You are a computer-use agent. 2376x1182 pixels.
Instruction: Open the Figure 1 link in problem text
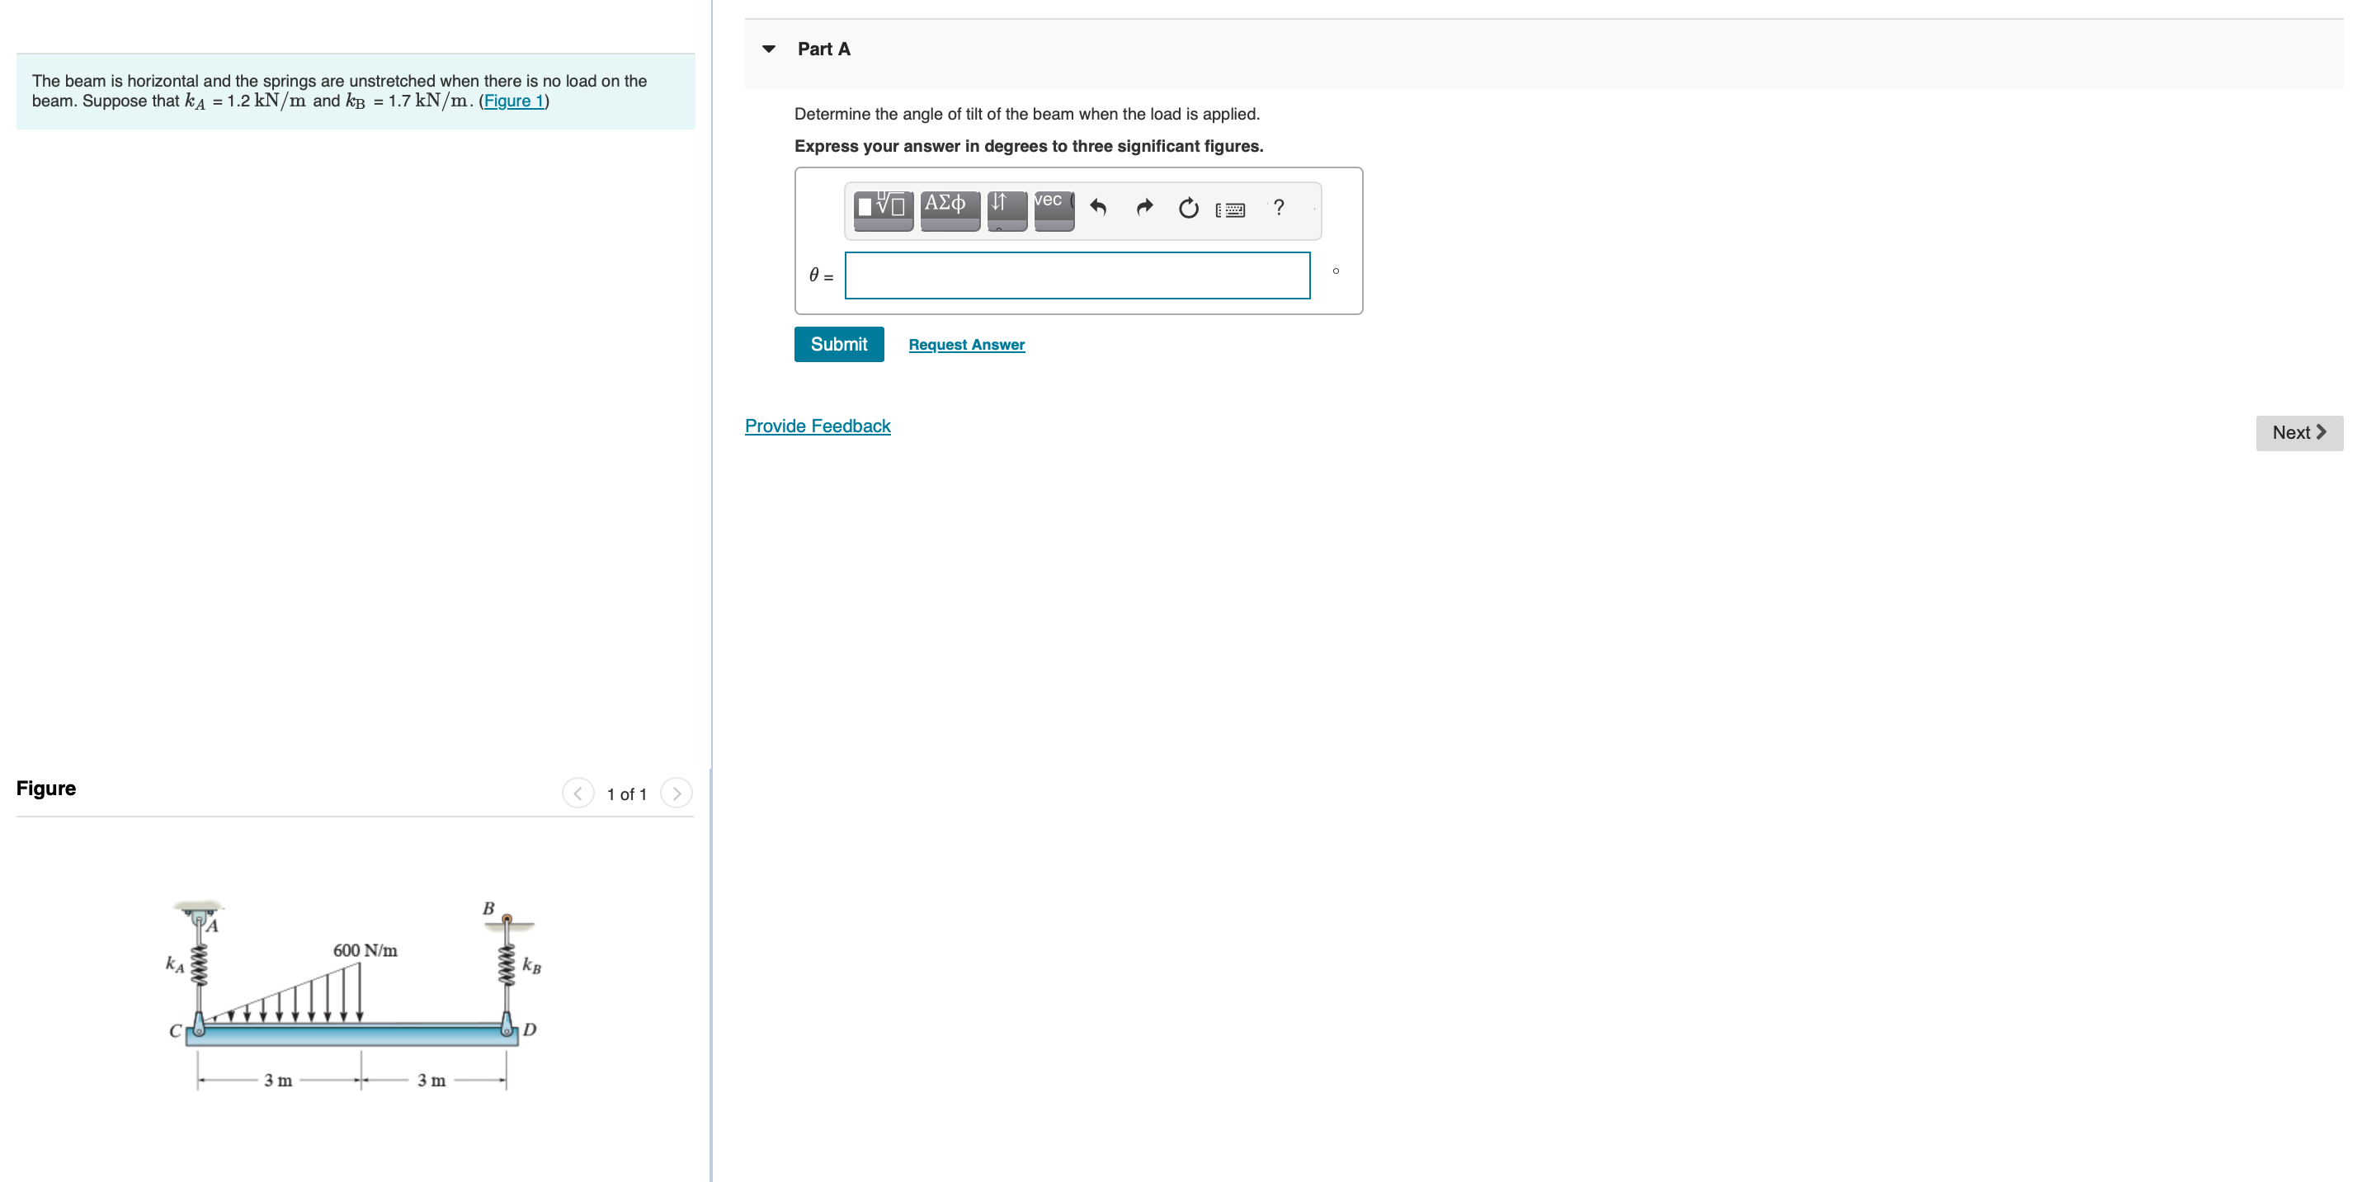[x=514, y=101]
